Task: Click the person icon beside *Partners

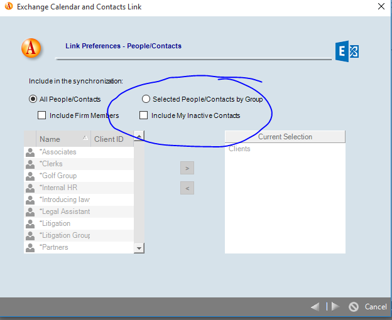Action: point(30,248)
